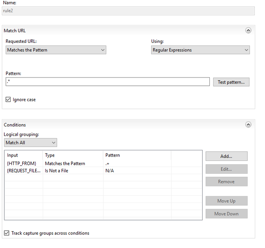Image resolution: width=265 pixels, height=248 pixels.
Task: Click the Add condition button
Action: click(226, 156)
